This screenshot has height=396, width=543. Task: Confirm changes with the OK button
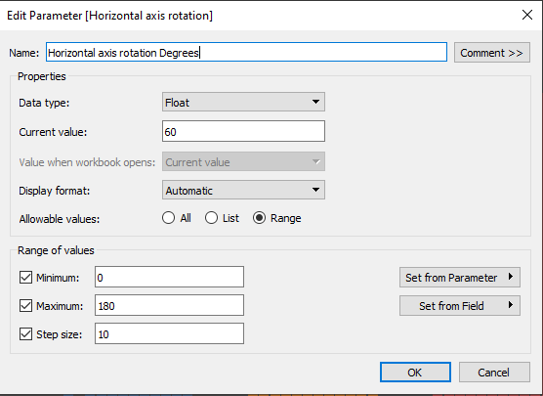(x=415, y=373)
